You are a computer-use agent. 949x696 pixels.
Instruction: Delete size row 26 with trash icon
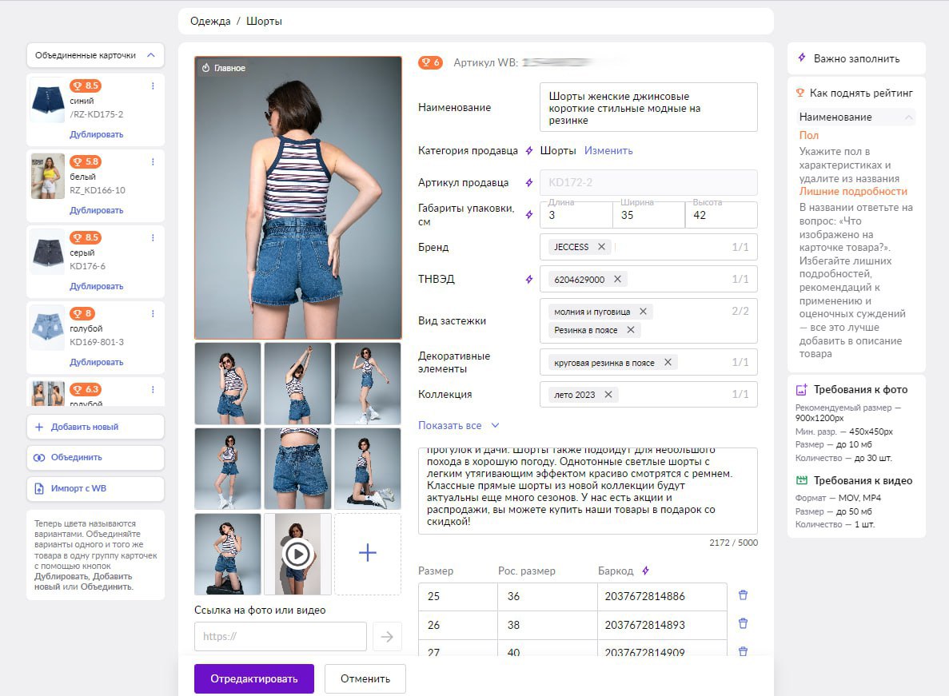pyautogui.click(x=743, y=624)
